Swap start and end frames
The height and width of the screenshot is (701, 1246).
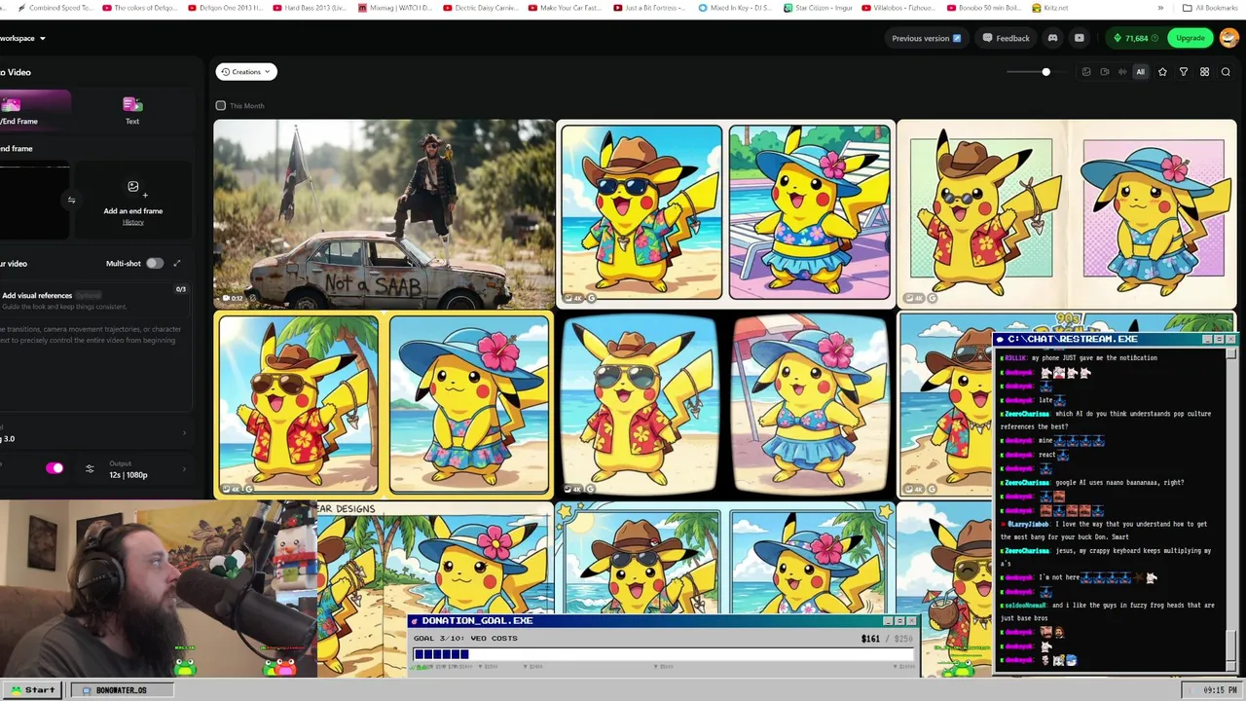coord(71,200)
